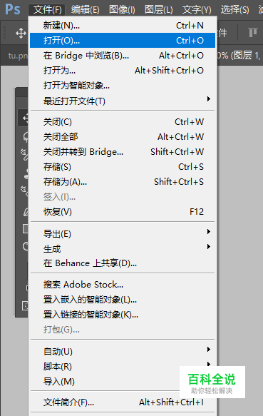
Task: Select 在 Bridge 中浏览(B)... entry
Action: (x=123, y=56)
